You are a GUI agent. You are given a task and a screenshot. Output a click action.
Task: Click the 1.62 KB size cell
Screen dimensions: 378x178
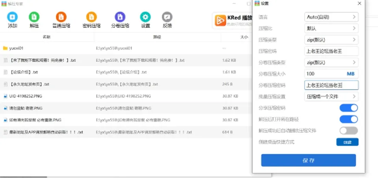point(229,61)
